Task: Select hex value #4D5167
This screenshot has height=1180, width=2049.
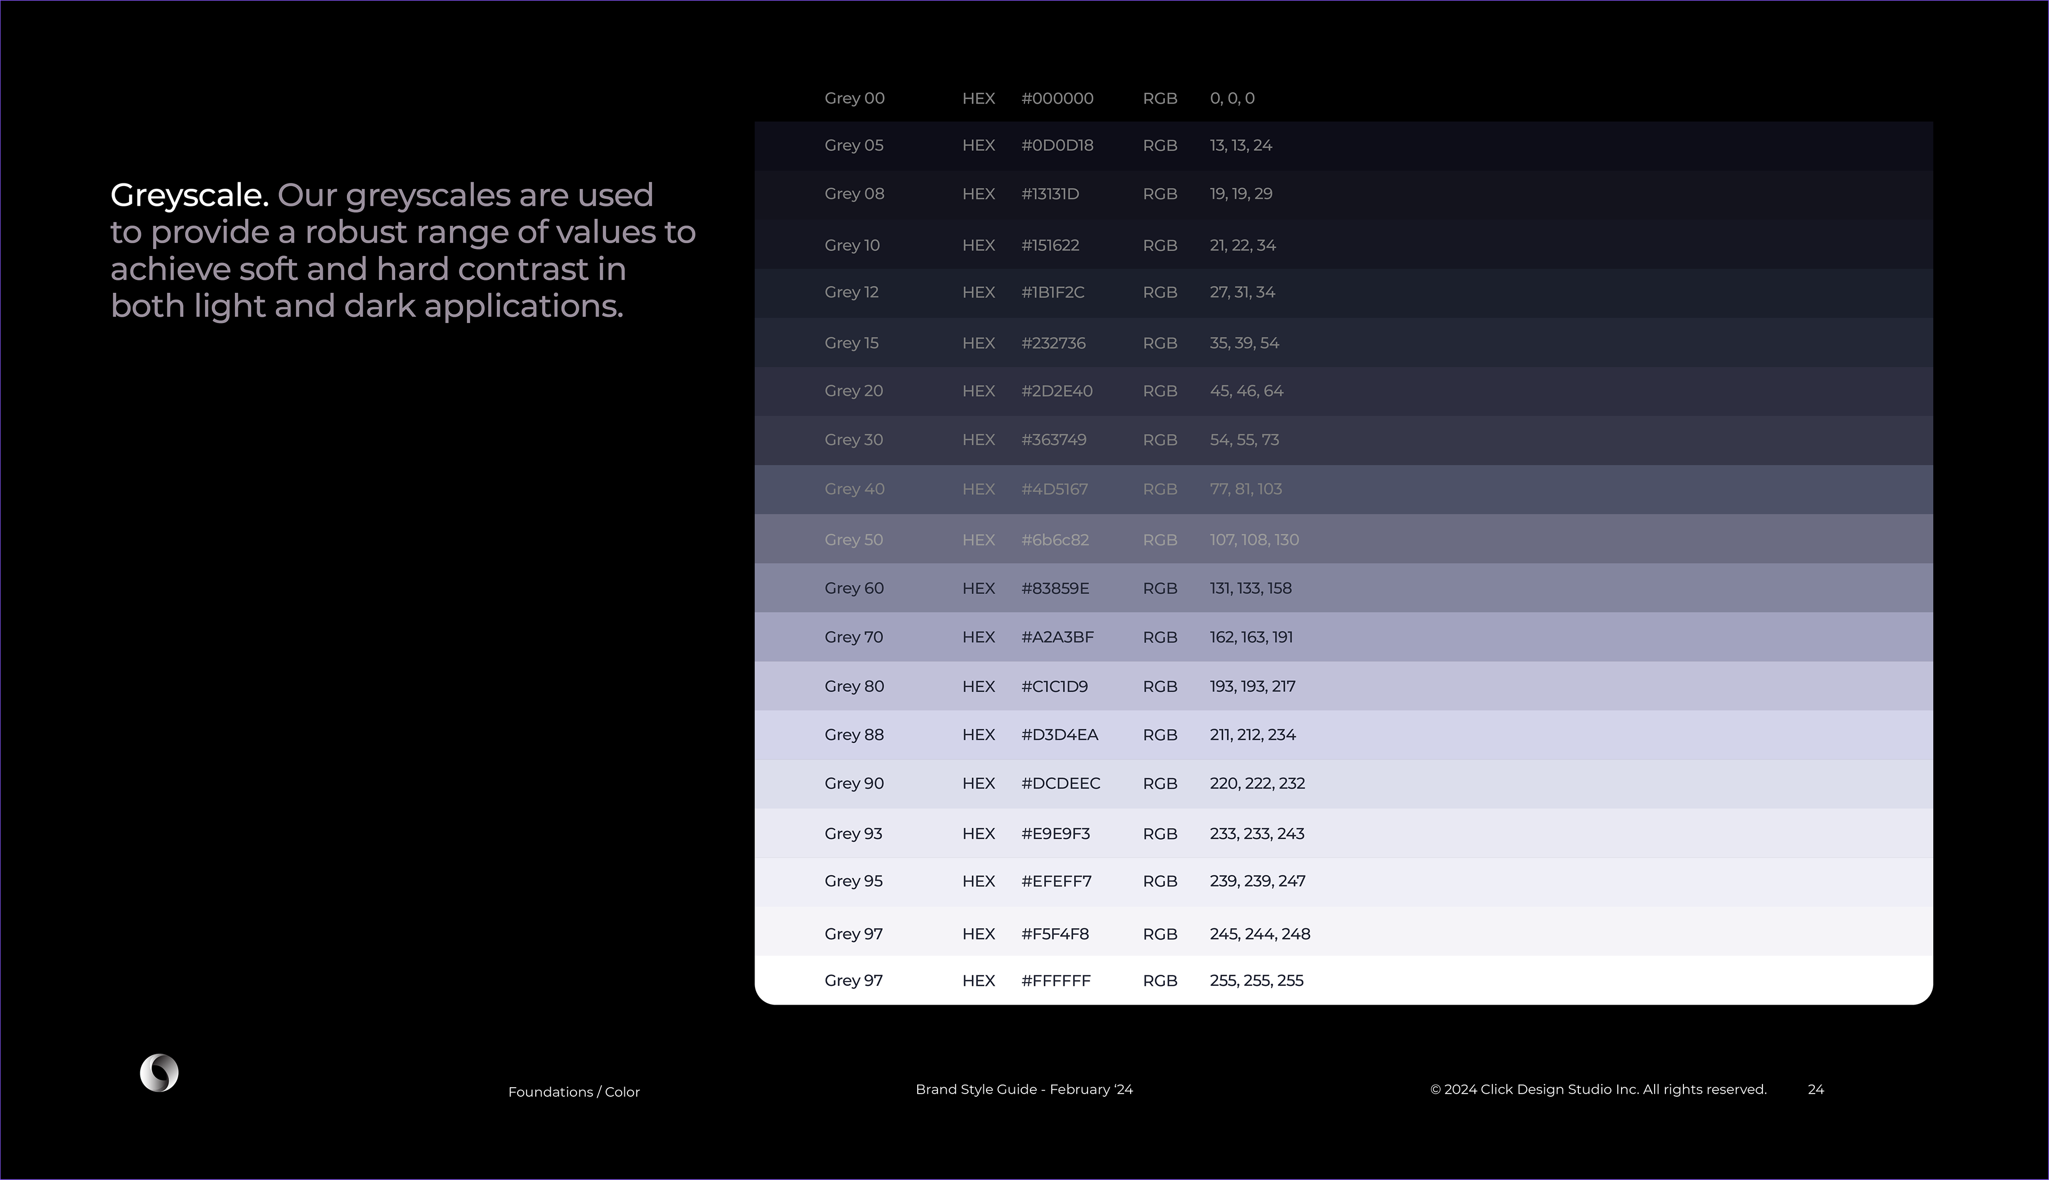Action: (x=1055, y=489)
